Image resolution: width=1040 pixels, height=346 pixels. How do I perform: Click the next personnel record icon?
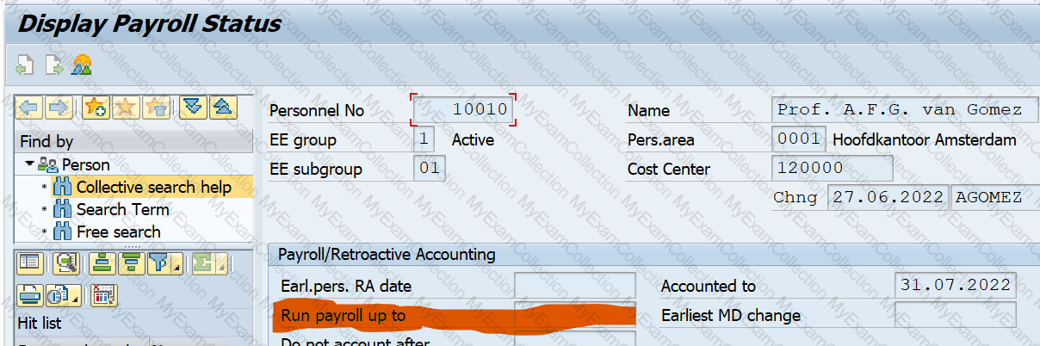click(53, 64)
